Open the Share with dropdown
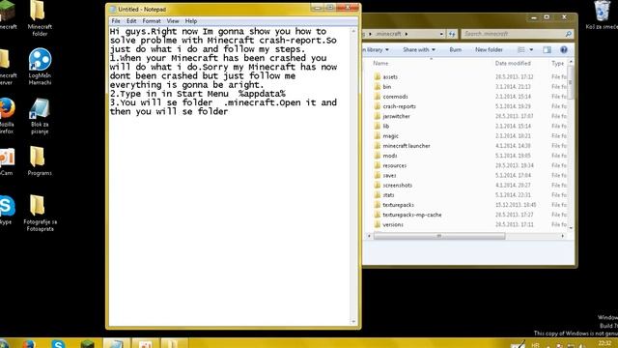Viewport: 618px width, 348px height. (419, 49)
